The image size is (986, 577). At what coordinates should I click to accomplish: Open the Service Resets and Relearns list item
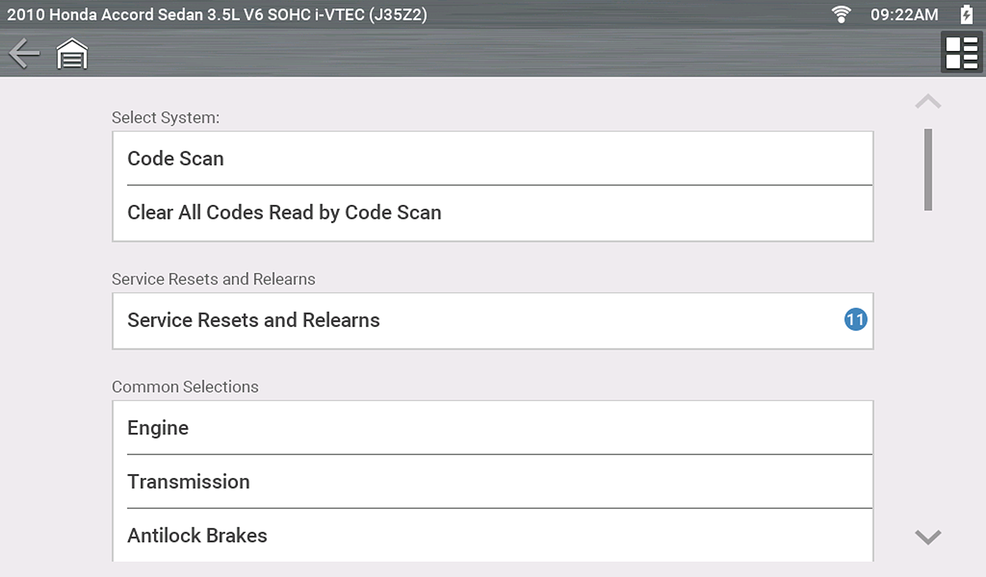[x=477, y=320]
